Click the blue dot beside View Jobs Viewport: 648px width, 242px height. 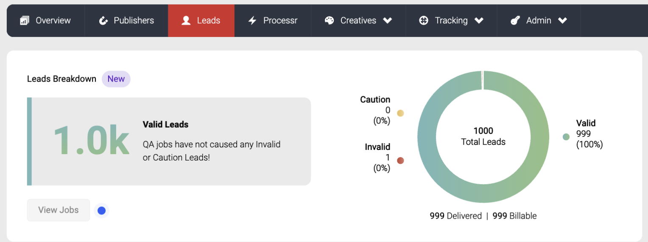click(x=101, y=210)
